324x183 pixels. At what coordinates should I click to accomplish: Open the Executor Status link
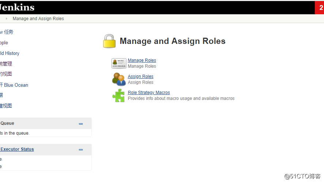pyautogui.click(x=17, y=149)
